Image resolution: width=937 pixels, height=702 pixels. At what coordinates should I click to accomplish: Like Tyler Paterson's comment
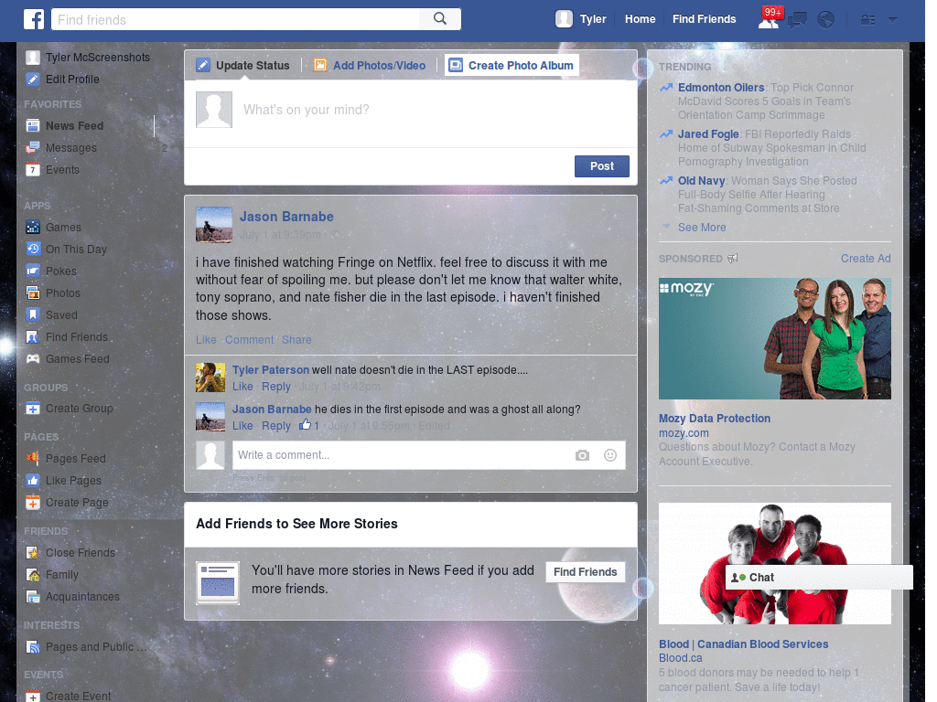click(x=242, y=387)
